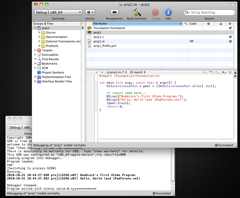Sort by the target membership column header
The image size is (240, 198).
[230, 24]
